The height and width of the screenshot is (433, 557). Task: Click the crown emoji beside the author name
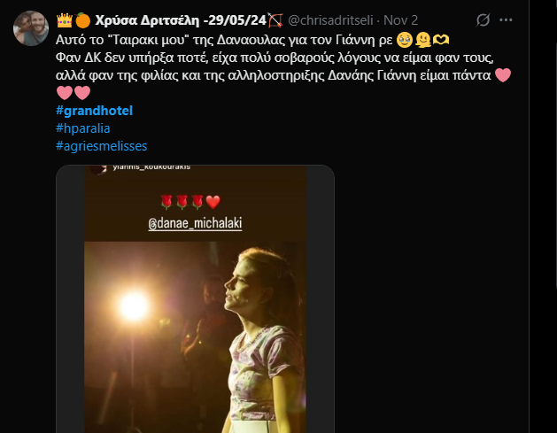tap(63, 19)
